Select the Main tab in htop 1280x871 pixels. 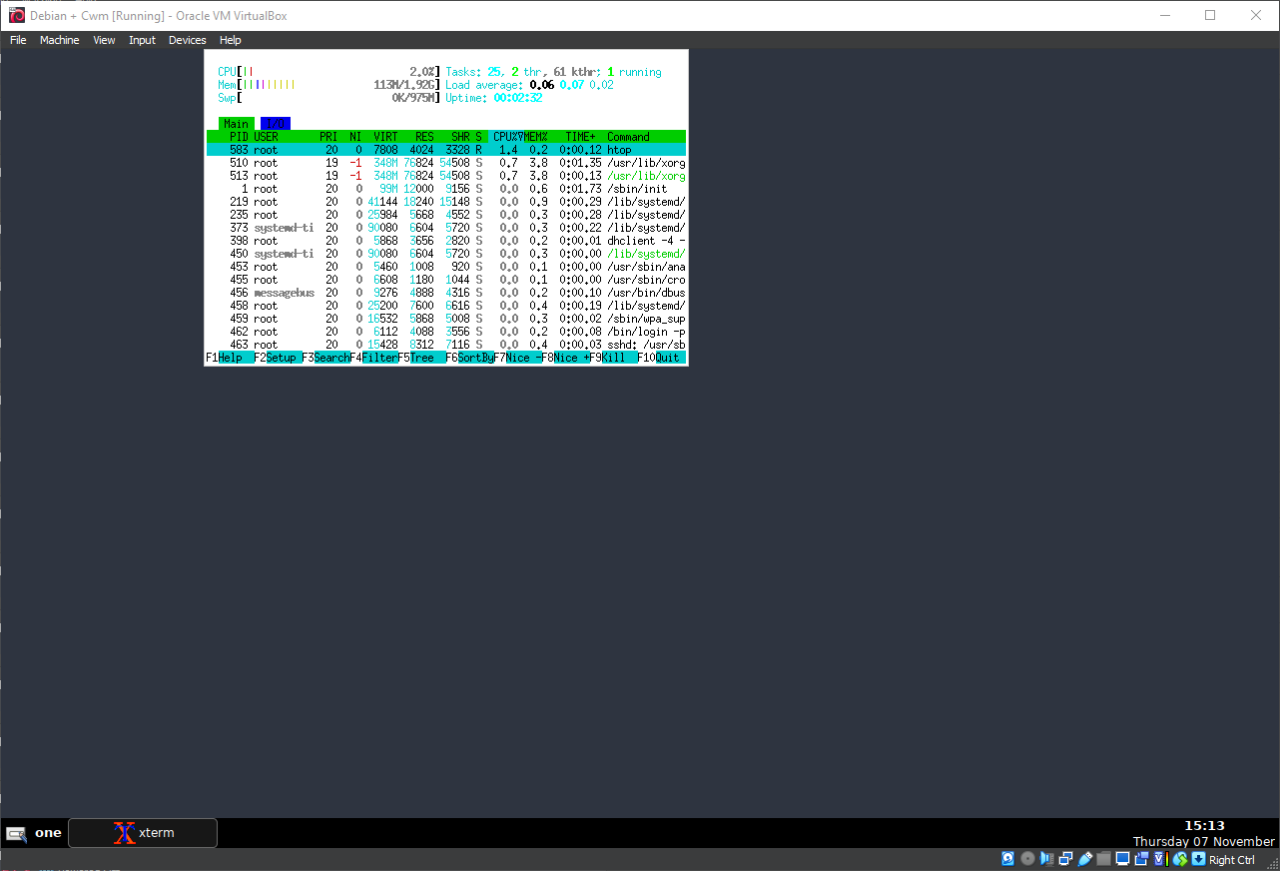[236, 124]
